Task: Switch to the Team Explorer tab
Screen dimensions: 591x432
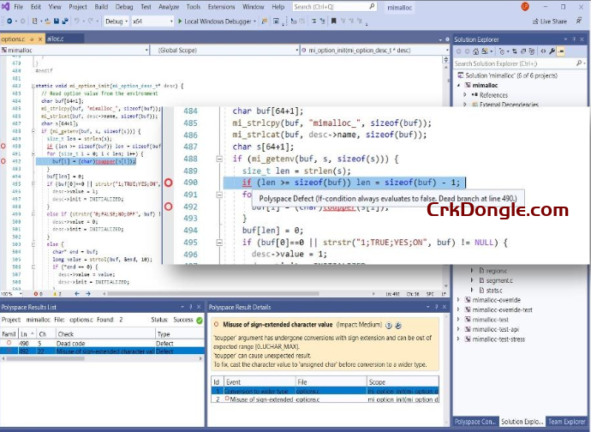Action: (566, 422)
